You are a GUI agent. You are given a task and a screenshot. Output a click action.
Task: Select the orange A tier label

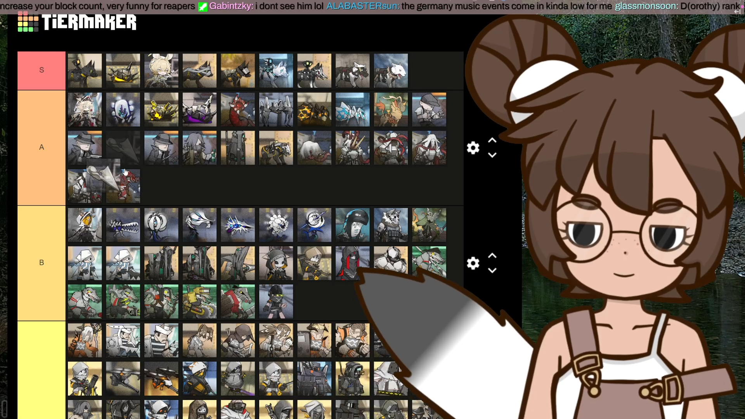coord(42,147)
